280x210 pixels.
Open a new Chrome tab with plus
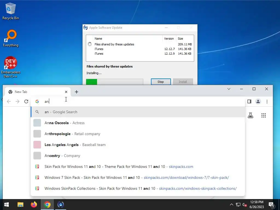[77, 92]
